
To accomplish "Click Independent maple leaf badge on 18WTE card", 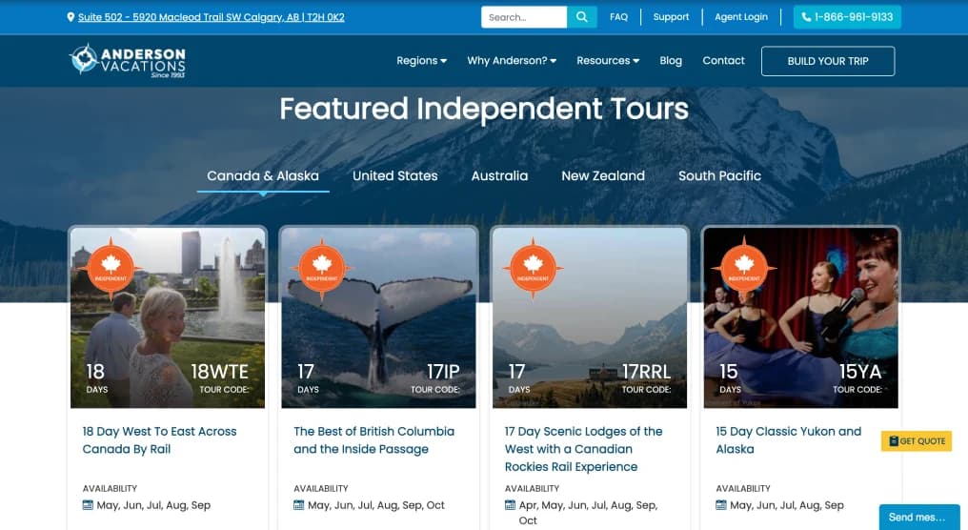I will pos(111,268).
